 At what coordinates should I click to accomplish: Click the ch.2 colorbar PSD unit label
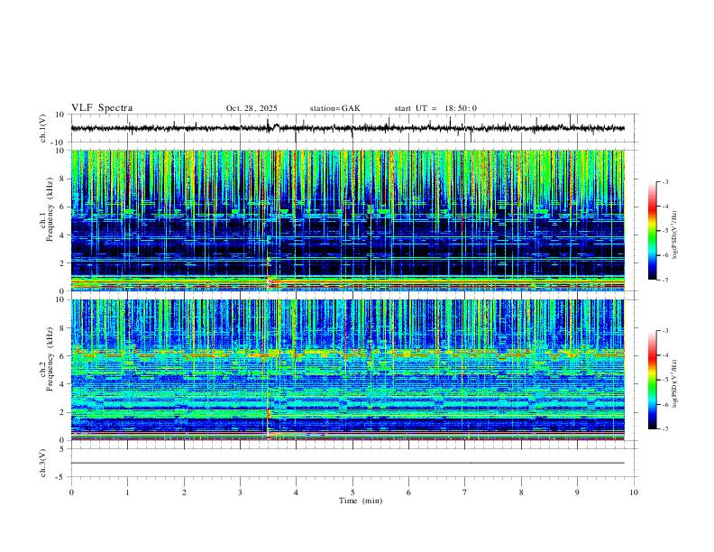[675, 383]
